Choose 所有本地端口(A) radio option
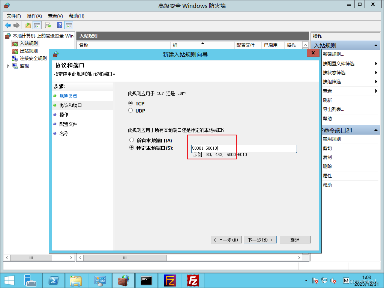Viewport: 384px width, 288px height. (132, 140)
